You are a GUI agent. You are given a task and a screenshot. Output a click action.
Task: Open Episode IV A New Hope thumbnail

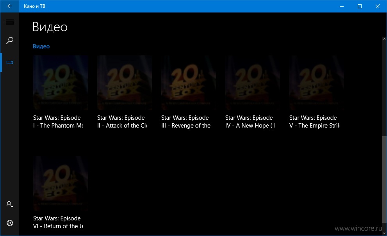click(x=253, y=83)
